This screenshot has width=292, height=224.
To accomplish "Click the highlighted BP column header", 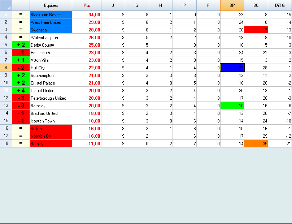I will click(232, 5).
